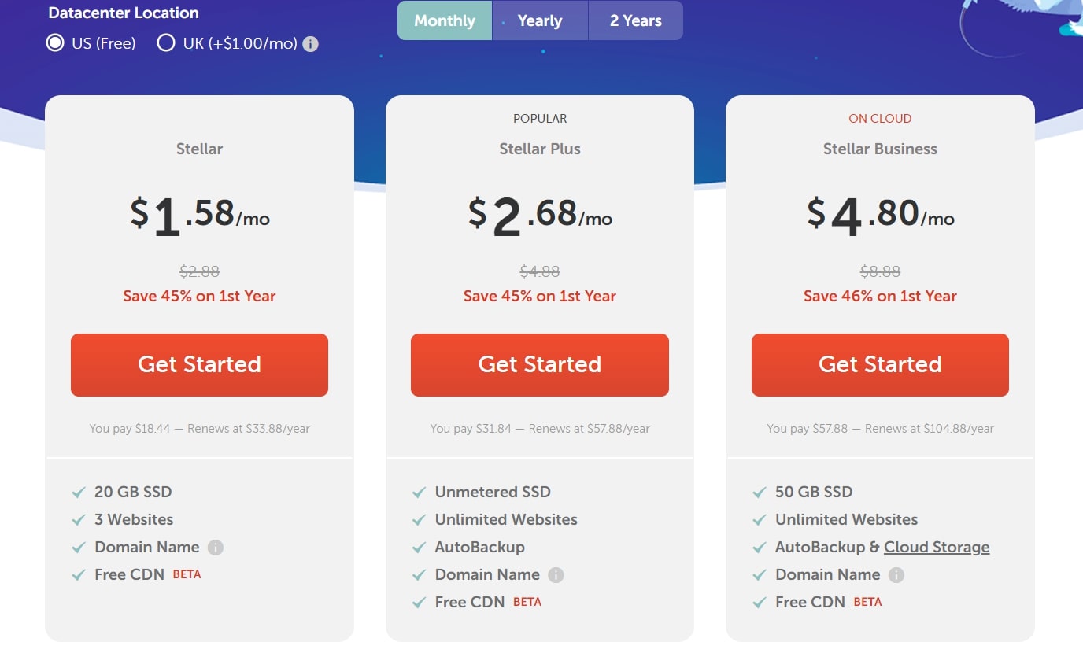Select the US (Free) datacenter radio button
The image size is (1083, 653).
[x=55, y=43]
